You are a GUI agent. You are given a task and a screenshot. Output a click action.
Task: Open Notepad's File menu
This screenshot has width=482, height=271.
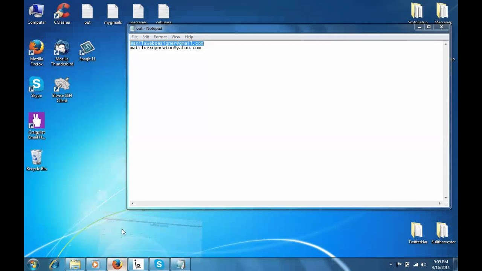click(134, 37)
